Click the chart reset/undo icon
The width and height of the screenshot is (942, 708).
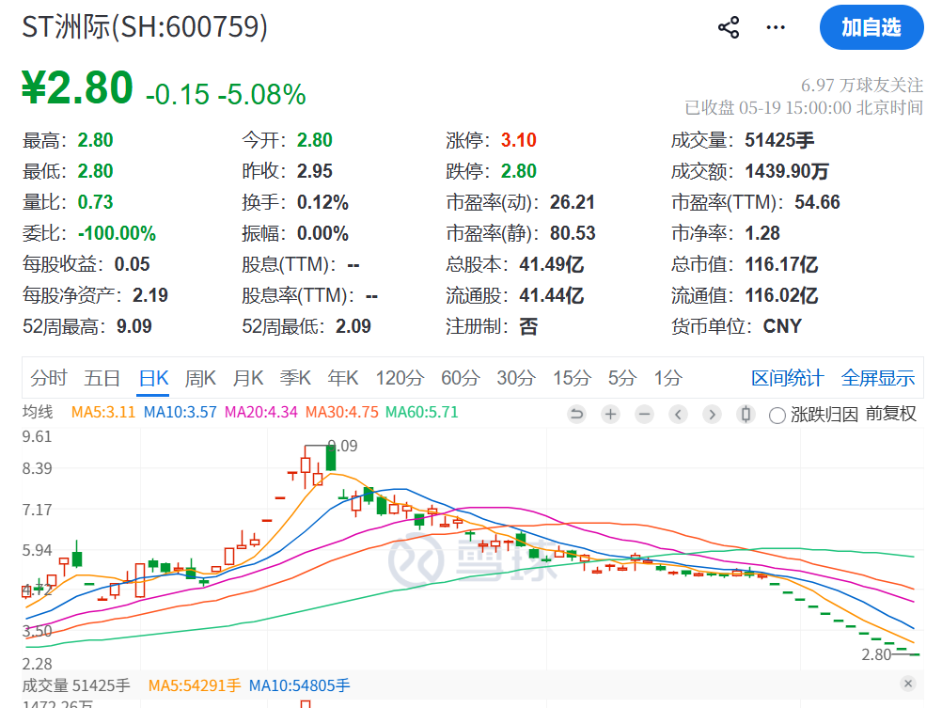pyautogui.click(x=576, y=414)
